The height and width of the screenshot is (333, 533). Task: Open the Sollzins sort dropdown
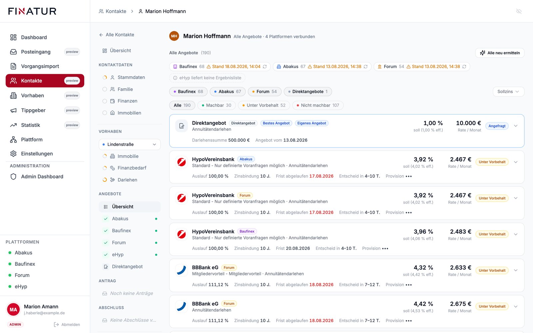tap(508, 92)
